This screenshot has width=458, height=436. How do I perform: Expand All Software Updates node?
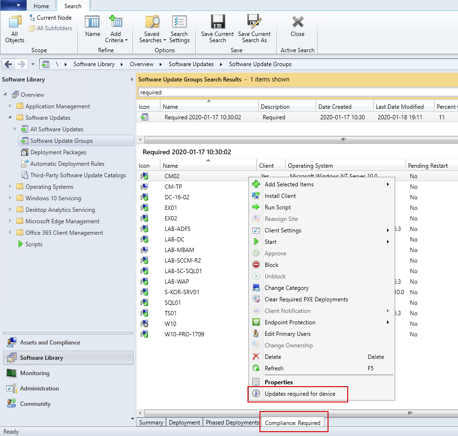(x=15, y=129)
